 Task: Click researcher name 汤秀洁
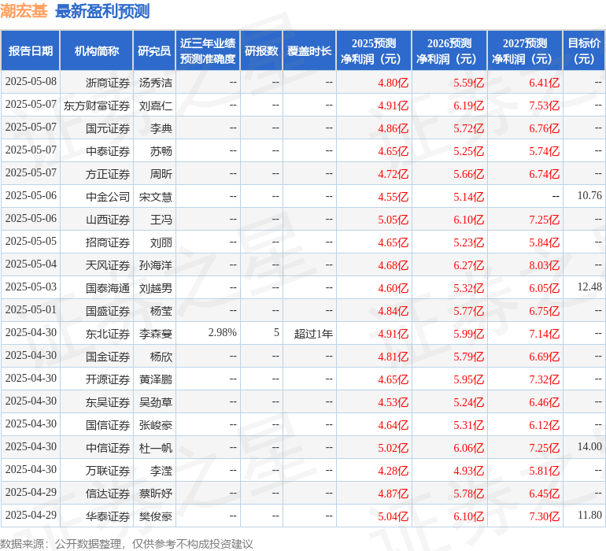[155, 83]
